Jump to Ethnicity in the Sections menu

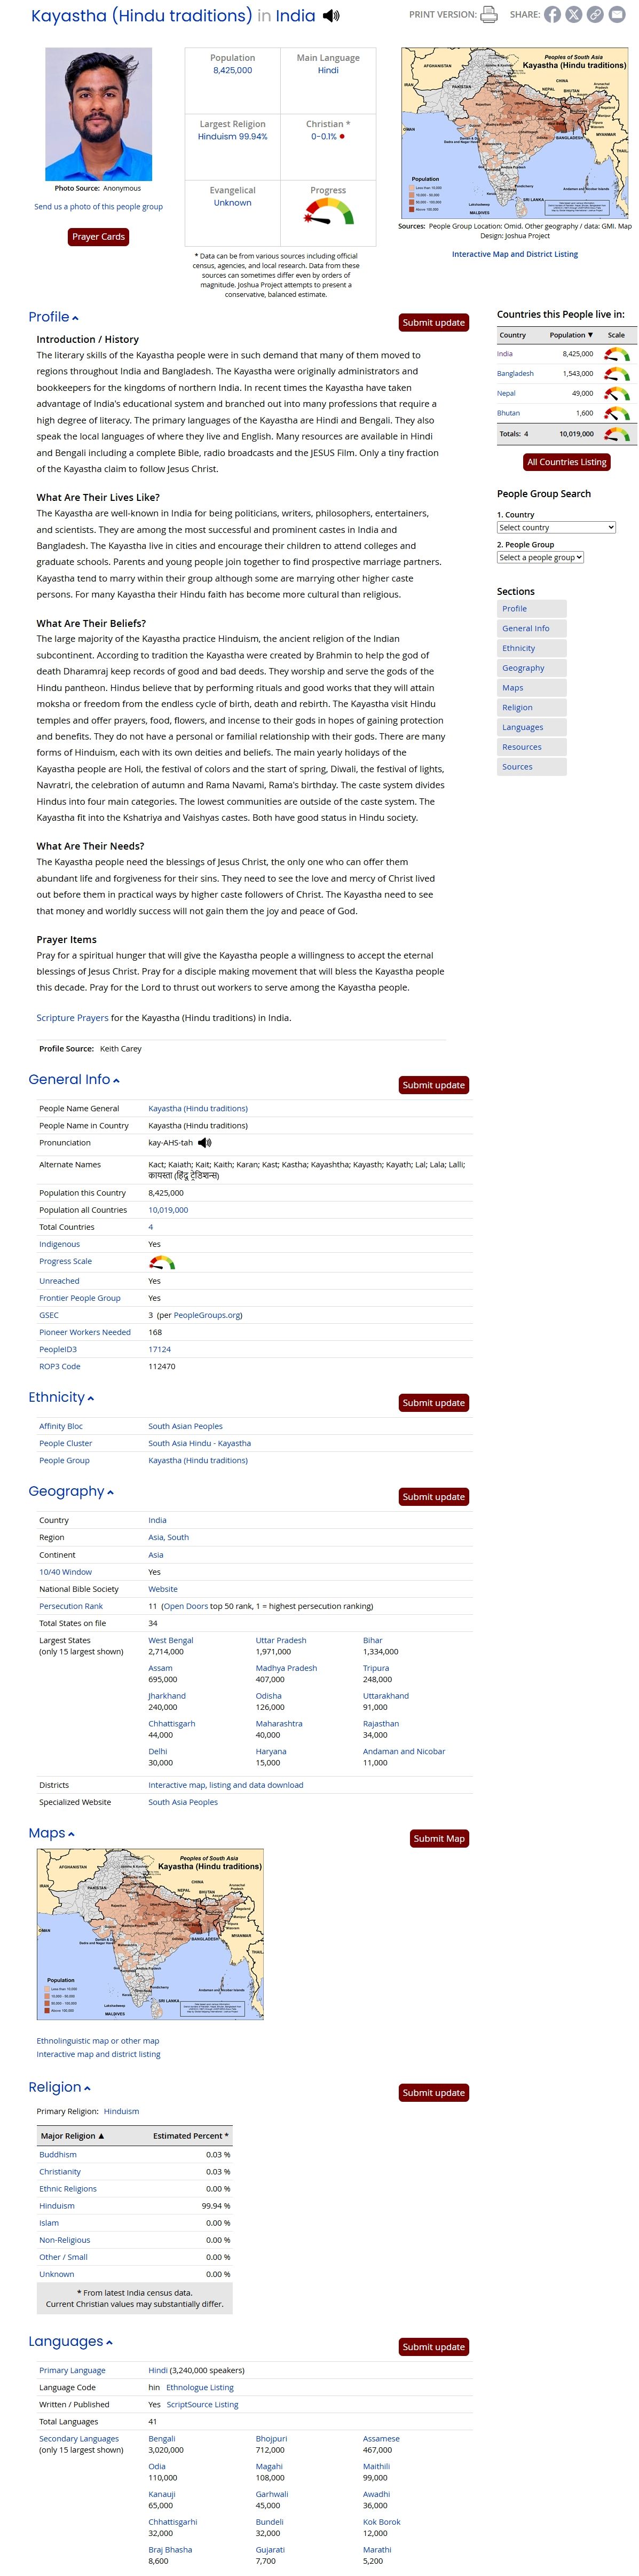point(519,648)
